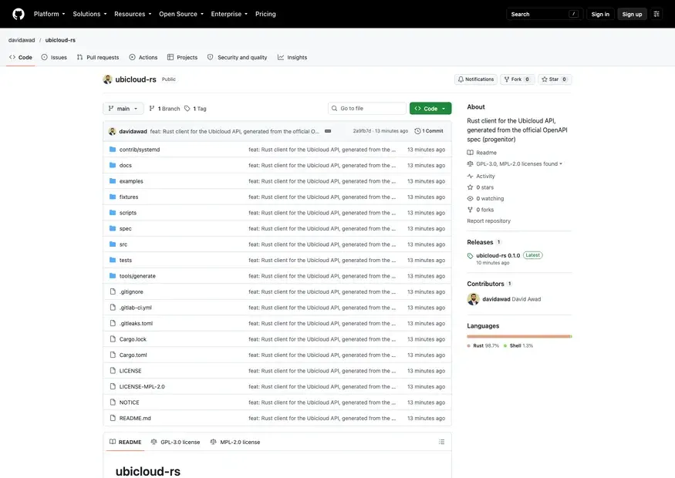Open the 1 Tag link
Screen dimensions: 675x478
coord(195,109)
